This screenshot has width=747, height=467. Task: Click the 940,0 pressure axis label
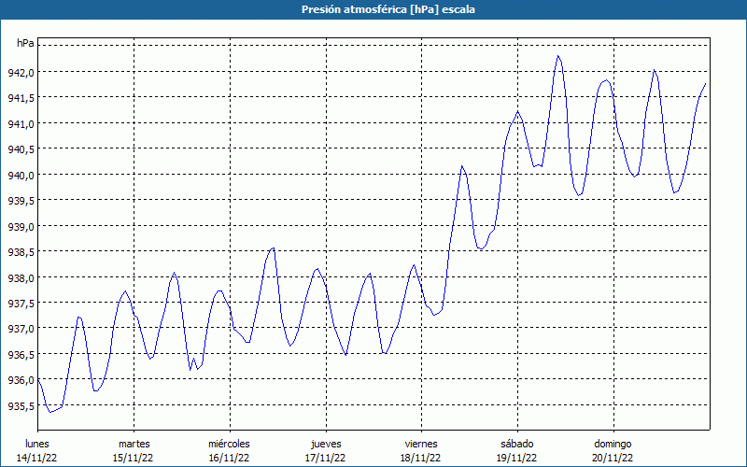(x=21, y=175)
